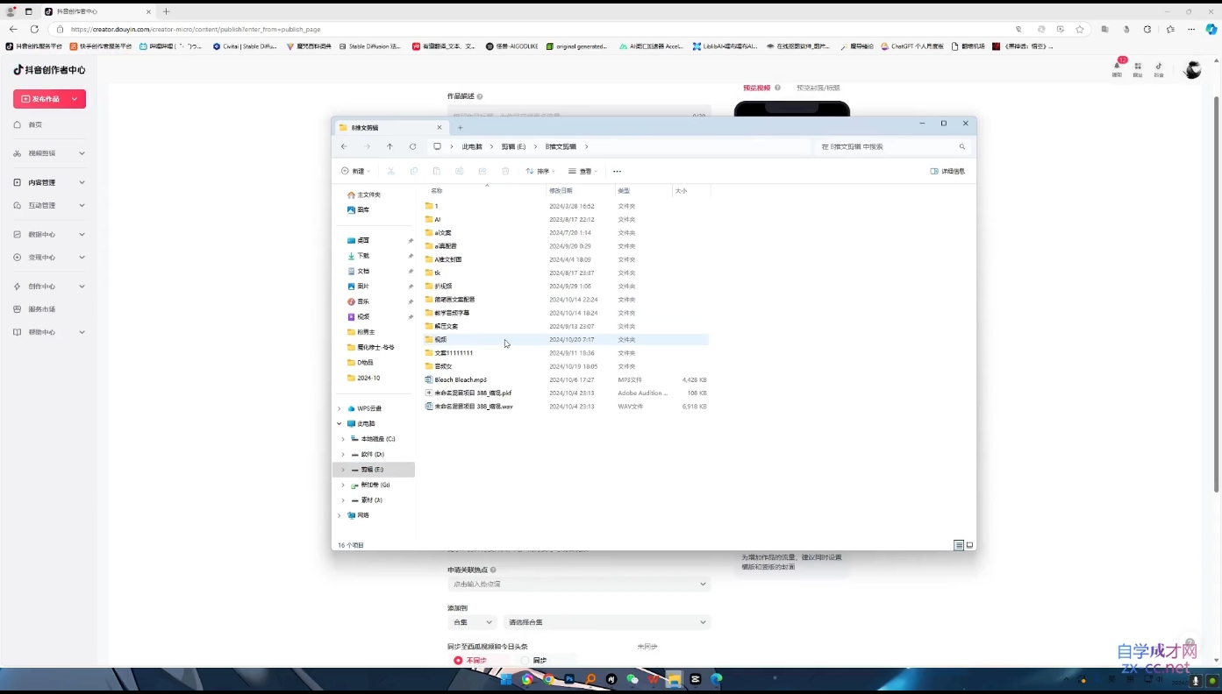This screenshot has width=1222, height=694.
Task: Click the 预览封面/标题 tab on Douyin page
Action: pyautogui.click(x=818, y=88)
